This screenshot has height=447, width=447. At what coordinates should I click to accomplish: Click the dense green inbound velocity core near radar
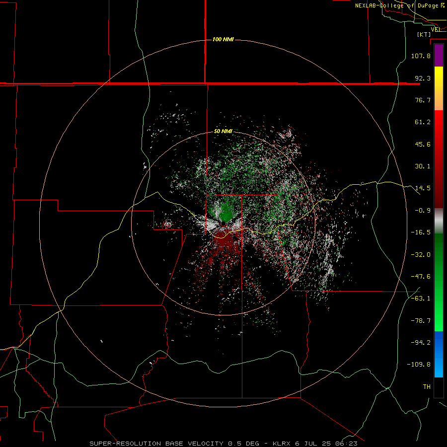coord(225,213)
